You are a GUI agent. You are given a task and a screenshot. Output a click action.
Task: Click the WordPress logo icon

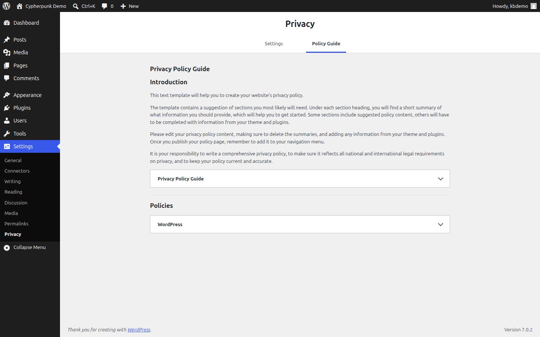pyautogui.click(x=6, y=6)
